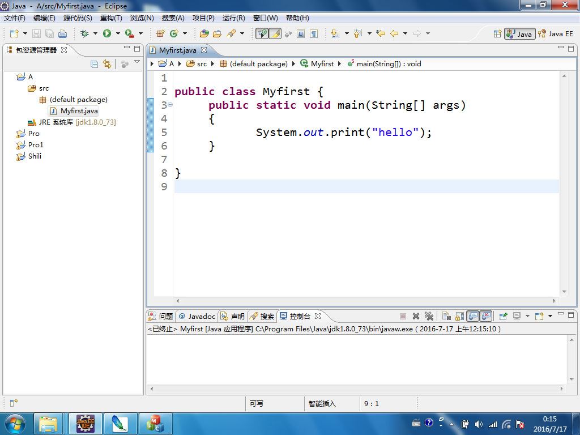Screen dimensions: 580x435
Task: Toggle Pin Console button
Action: tap(503, 316)
